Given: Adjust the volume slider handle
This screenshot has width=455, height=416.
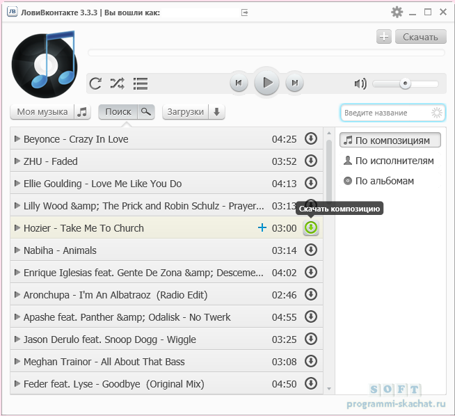Looking at the screenshot, I should pyautogui.click(x=404, y=83).
